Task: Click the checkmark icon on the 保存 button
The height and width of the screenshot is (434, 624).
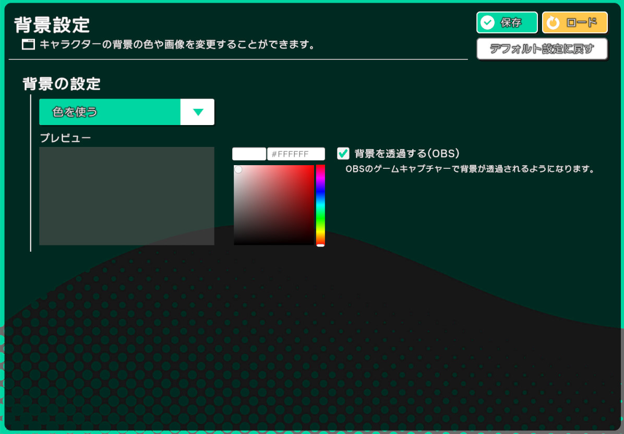Action: (487, 22)
